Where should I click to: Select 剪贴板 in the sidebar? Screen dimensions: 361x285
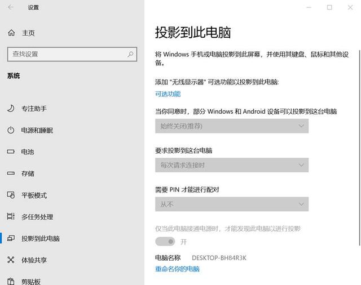point(31,281)
